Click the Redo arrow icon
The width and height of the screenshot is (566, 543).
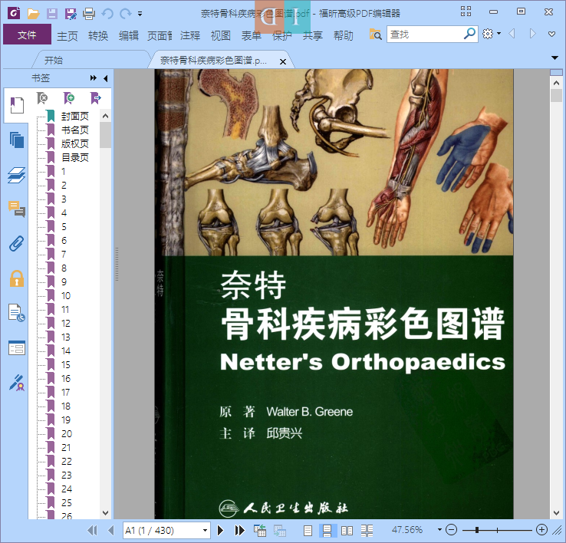125,14
